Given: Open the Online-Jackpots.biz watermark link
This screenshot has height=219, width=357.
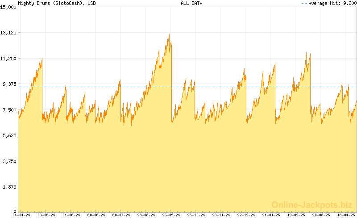Looking at the screenshot, I should [x=309, y=205].
